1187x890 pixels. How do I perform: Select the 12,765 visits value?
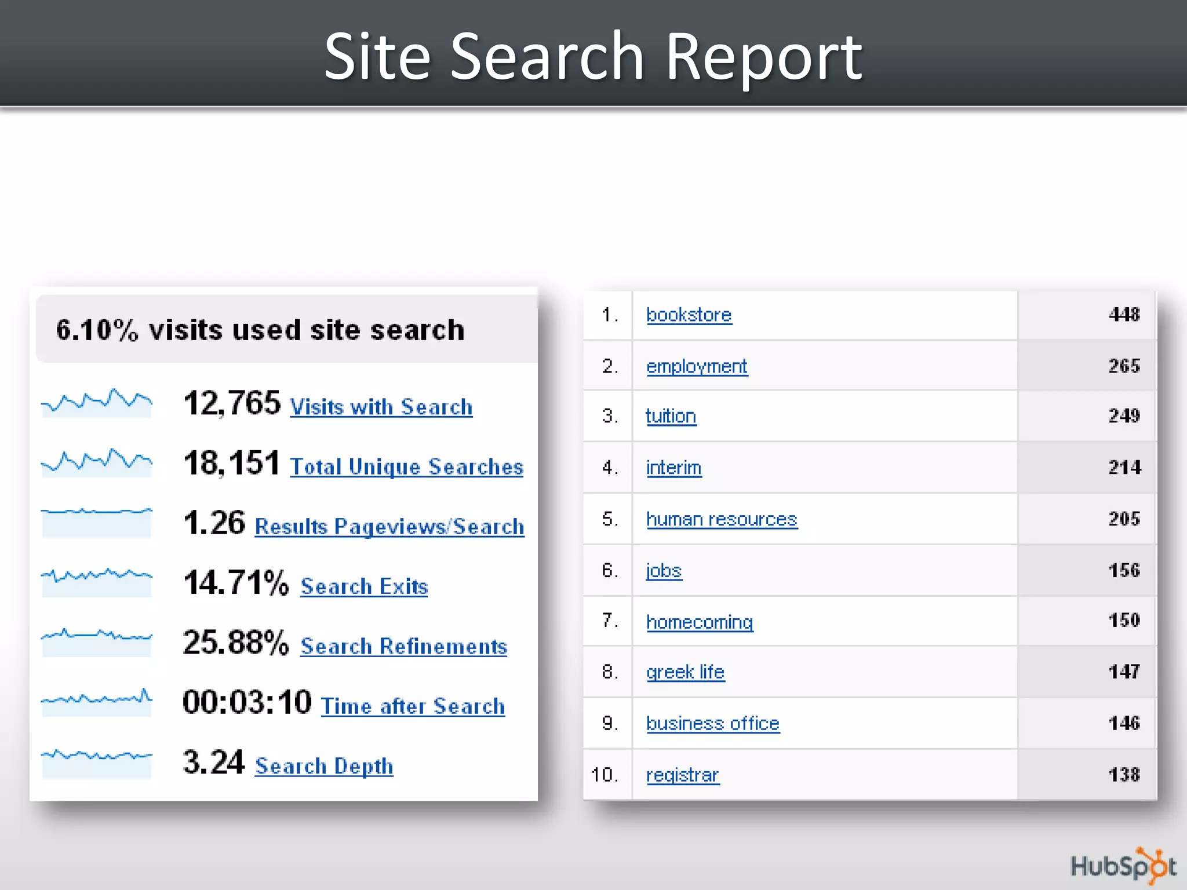(x=232, y=403)
